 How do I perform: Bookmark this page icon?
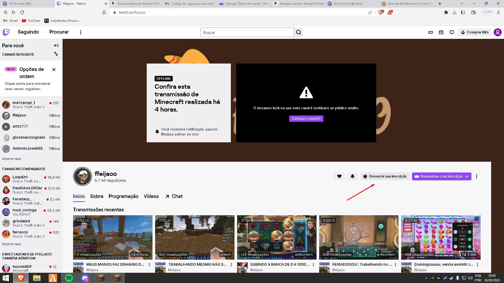click(x=104, y=12)
